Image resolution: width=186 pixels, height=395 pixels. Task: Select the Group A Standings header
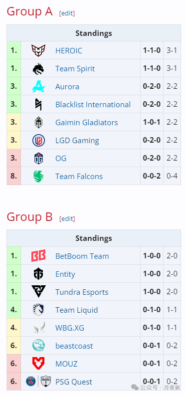tap(94, 33)
